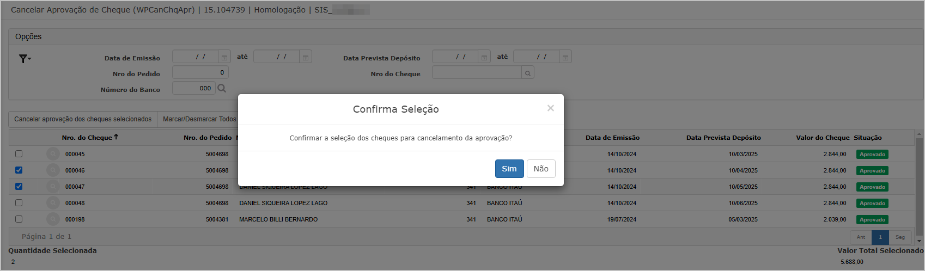This screenshot has width=925, height=271.
Task: Open calendar for Data Prevista Depósito end date
Action: (565, 57)
